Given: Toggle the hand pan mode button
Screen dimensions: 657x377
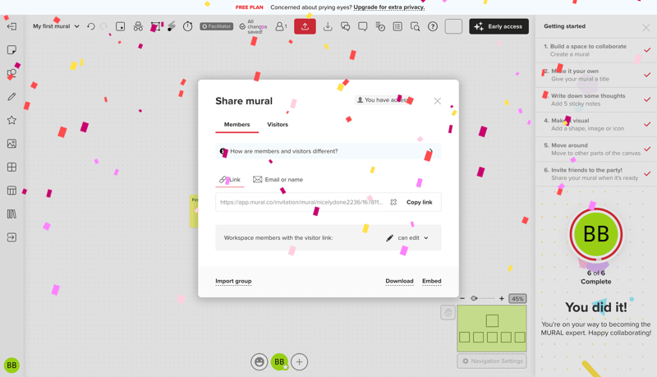Looking at the screenshot, I should 448,312.
